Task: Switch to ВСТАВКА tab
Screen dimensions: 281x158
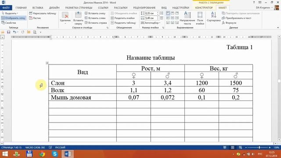Action: click(38, 8)
